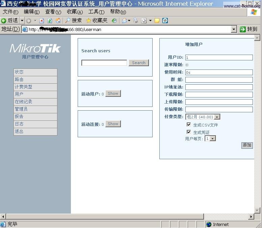
Task: Open the 用户每页 dropdown
Action: coord(213,139)
